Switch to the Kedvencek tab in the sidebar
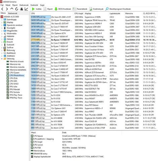158x161 pixels. point(13,13)
